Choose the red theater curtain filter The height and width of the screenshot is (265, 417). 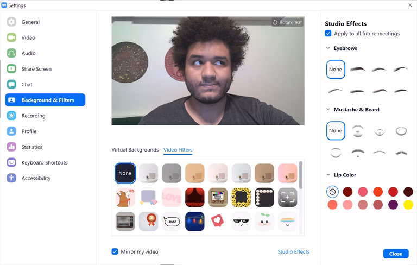click(195, 198)
